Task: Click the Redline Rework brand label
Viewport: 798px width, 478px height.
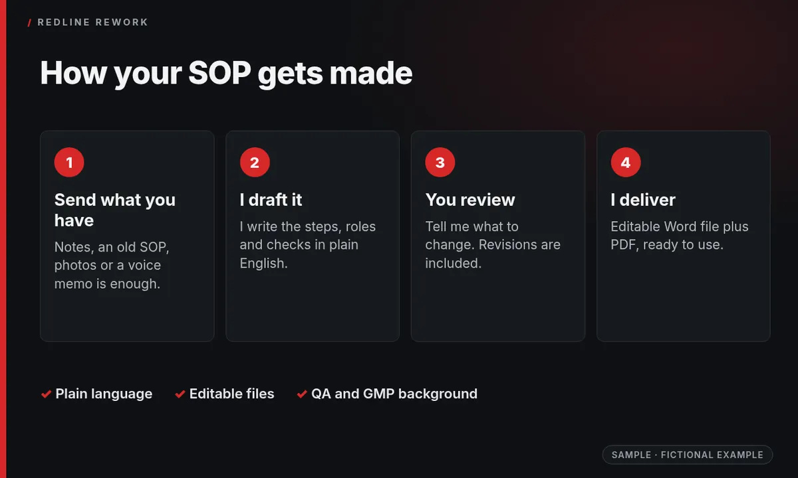Action: (x=93, y=23)
